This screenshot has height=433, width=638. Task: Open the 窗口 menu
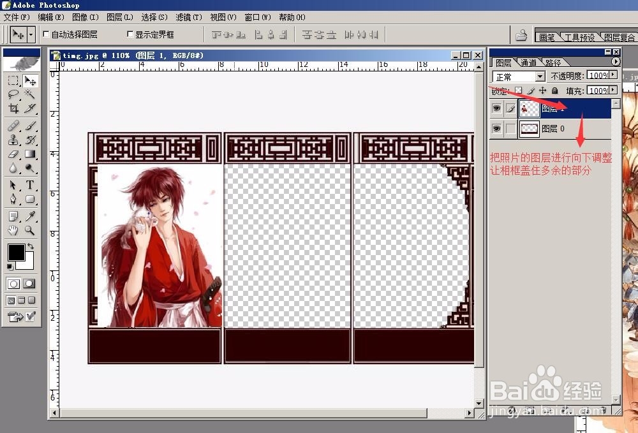(258, 17)
